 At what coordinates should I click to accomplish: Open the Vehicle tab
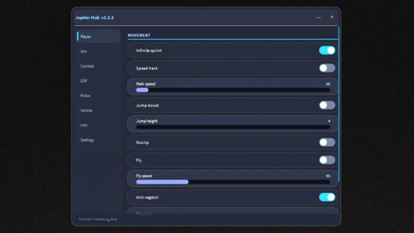(x=98, y=110)
